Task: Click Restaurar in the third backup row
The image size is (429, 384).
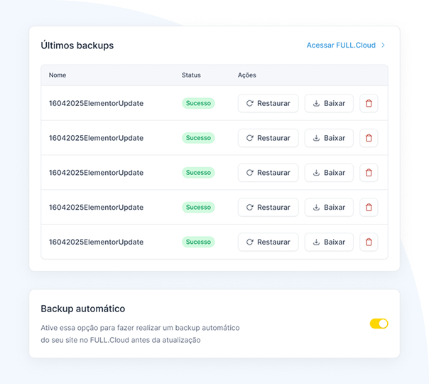Action: [x=268, y=173]
